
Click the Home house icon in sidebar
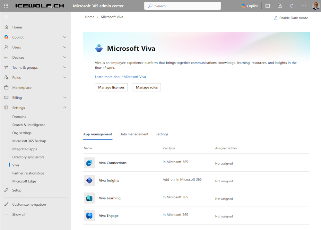[6, 27]
